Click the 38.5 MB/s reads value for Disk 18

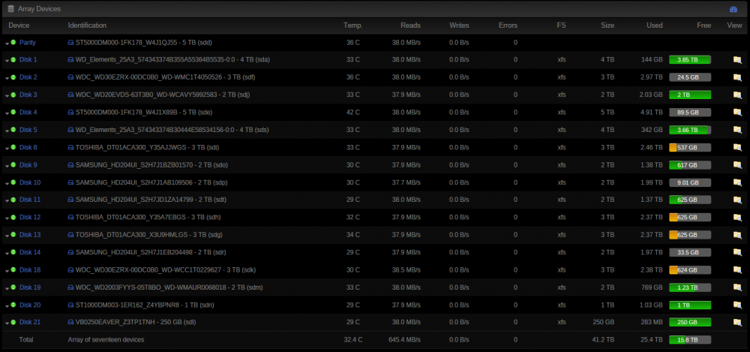(406, 270)
